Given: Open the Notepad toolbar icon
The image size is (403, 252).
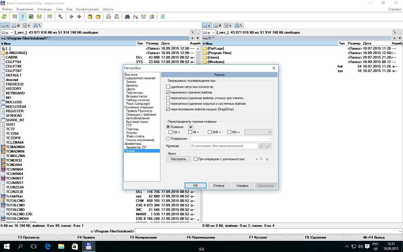Looking at the screenshot, I should pyautogui.click(x=162, y=17).
